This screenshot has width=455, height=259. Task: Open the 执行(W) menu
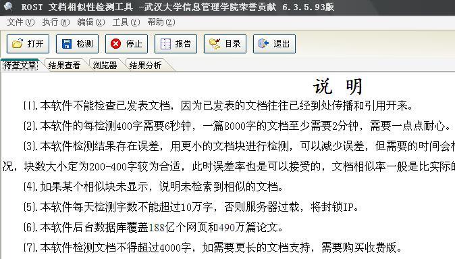point(56,22)
